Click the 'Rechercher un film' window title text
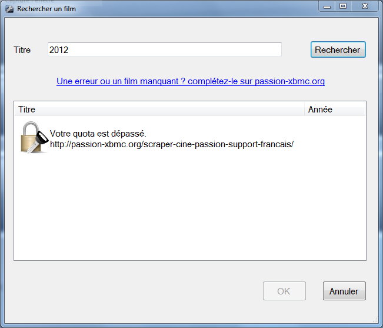Viewport: 383px width, 328px height. click(x=46, y=9)
